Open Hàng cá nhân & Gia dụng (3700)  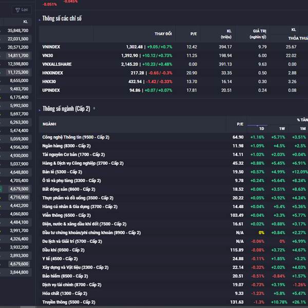coord(80,206)
